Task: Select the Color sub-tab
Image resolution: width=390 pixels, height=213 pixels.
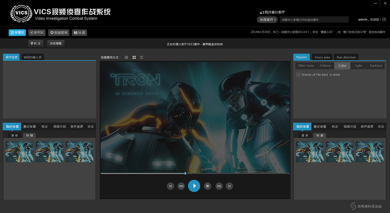Action: (x=342, y=66)
